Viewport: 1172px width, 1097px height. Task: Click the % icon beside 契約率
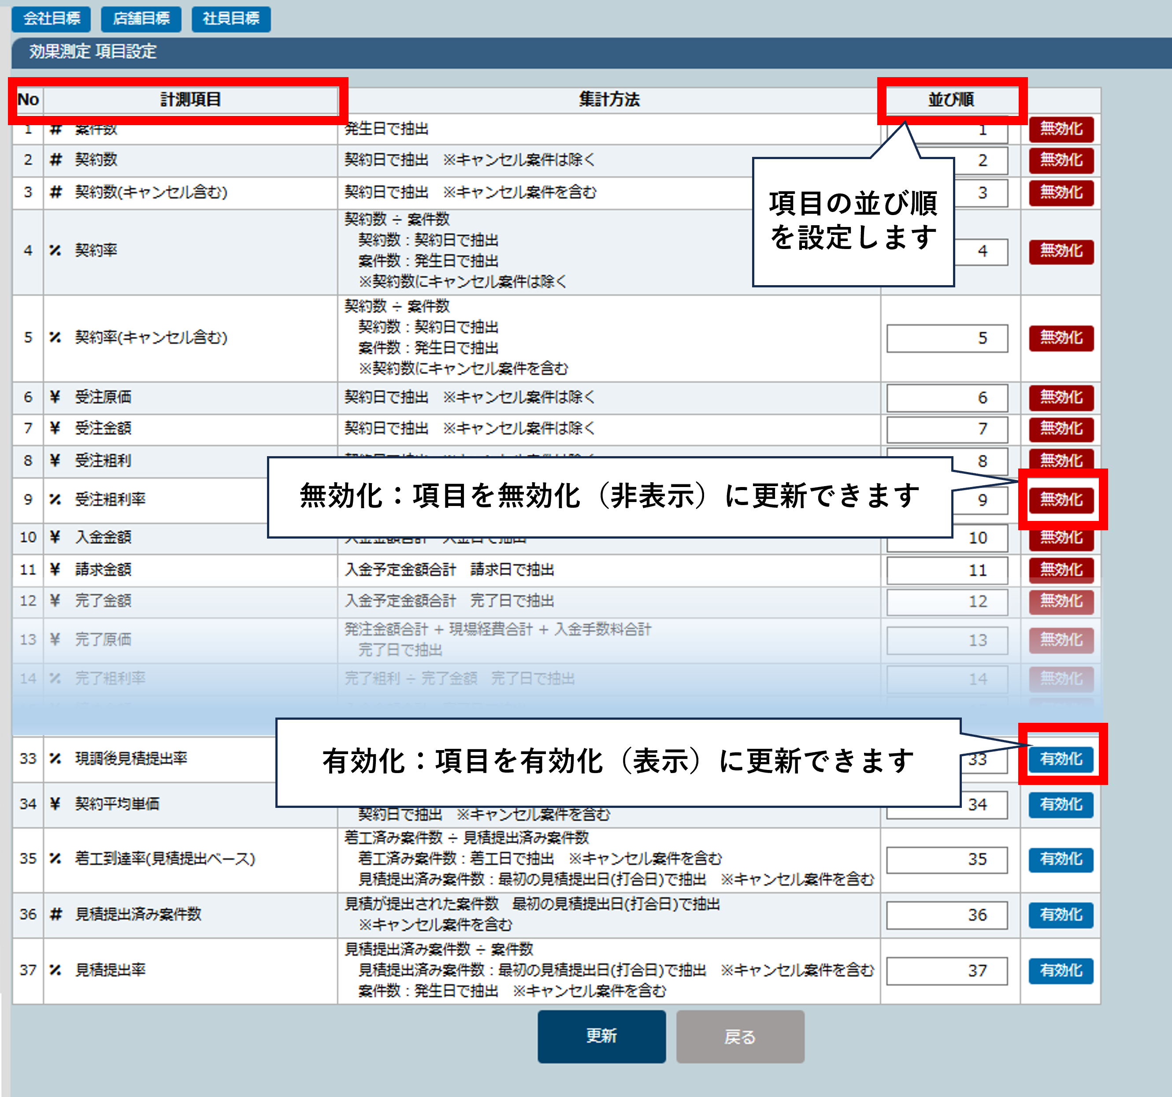(56, 251)
